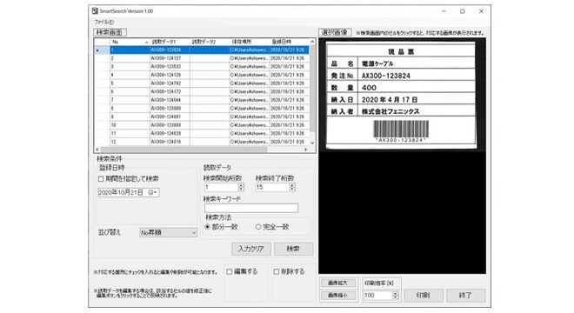Image resolution: width=574 pixels, height=313 pixels.
Task: Click the empty 読取データ2 cell in row 6
Action: click(210, 91)
